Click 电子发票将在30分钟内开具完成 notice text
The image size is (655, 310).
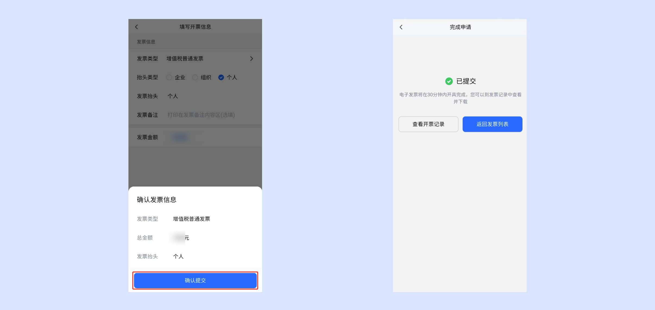[x=460, y=98]
